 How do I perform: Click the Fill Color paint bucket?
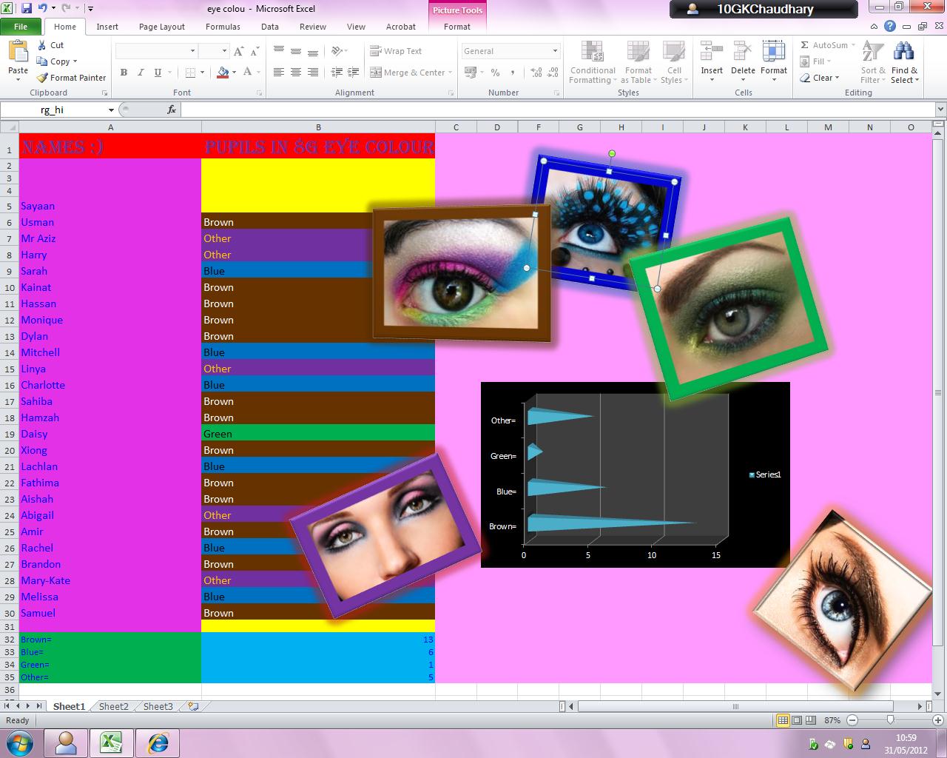click(x=223, y=73)
